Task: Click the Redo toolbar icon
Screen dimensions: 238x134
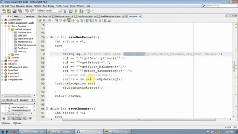Action: [32, 11]
